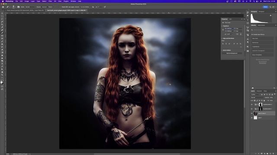Open the Filter menu
Screen dimensions: 277x155
50,1
